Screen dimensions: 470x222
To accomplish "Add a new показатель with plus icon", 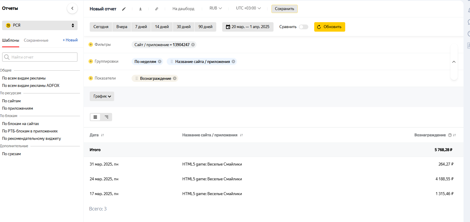I will (91, 78).
